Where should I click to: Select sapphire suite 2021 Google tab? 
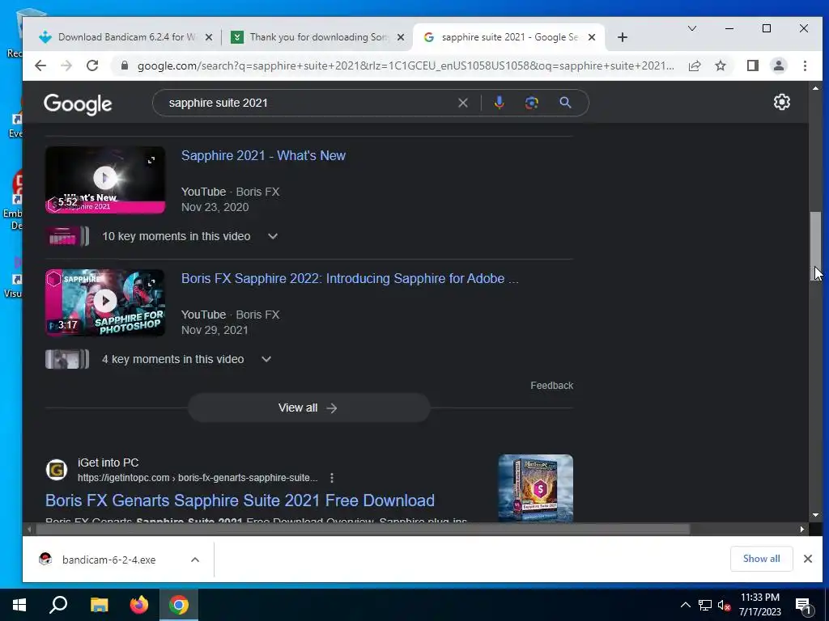[x=510, y=37]
